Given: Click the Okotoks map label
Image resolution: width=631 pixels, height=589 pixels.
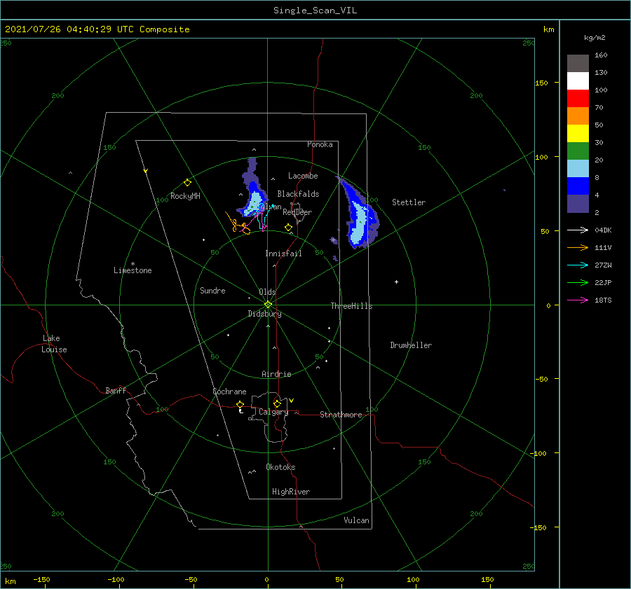Looking at the screenshot, I should tap(280, 466).
